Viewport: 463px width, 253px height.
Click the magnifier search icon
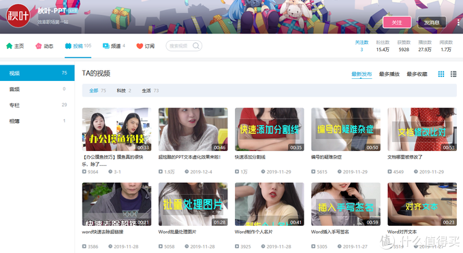(x=196, y=46)
